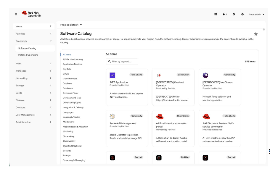Screen dimensions: 270x171
Task: Click the shield icon in bottom row card
Action: (x=159, y=158)
